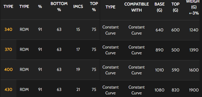Click the 1010 base weight cell
The image size is (202, 97).
pyautogui.click(x=160, y=70)
